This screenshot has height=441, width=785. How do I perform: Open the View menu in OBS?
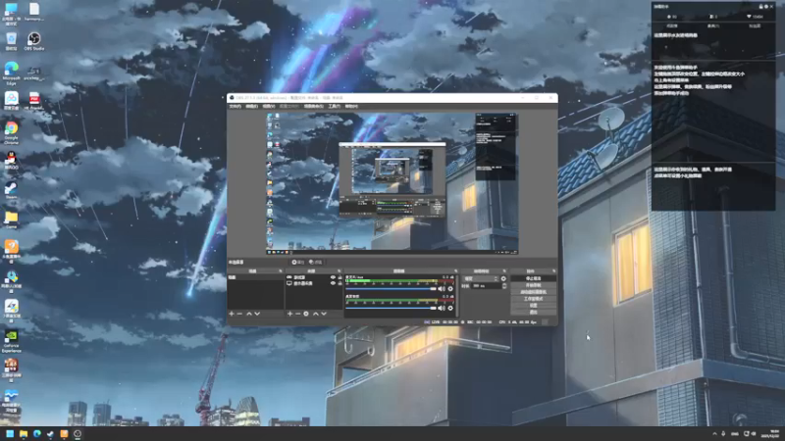(268, 106)
